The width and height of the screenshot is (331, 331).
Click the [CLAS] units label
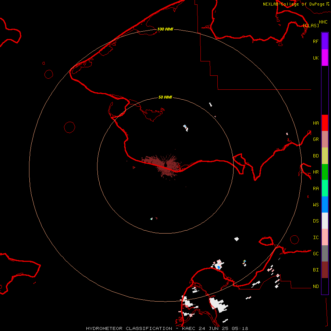[x=311, y=25]
